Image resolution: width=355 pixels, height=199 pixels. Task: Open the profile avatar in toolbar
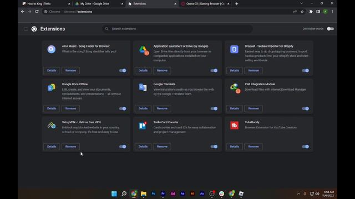click(x=325, y=12)
